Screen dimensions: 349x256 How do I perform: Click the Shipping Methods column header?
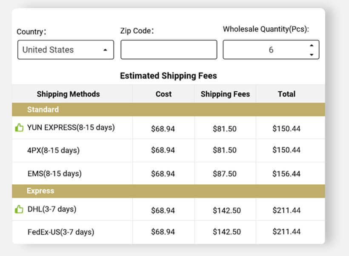(x=68, y=94)
